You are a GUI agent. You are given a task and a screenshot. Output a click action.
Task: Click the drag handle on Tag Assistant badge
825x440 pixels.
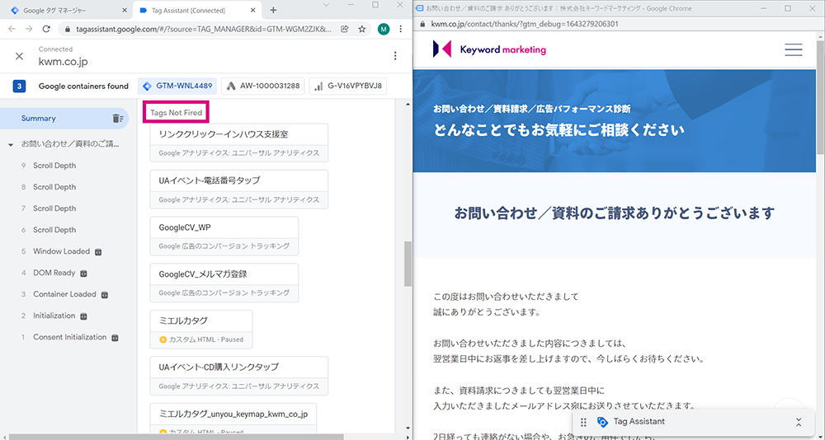coord(583,422)
